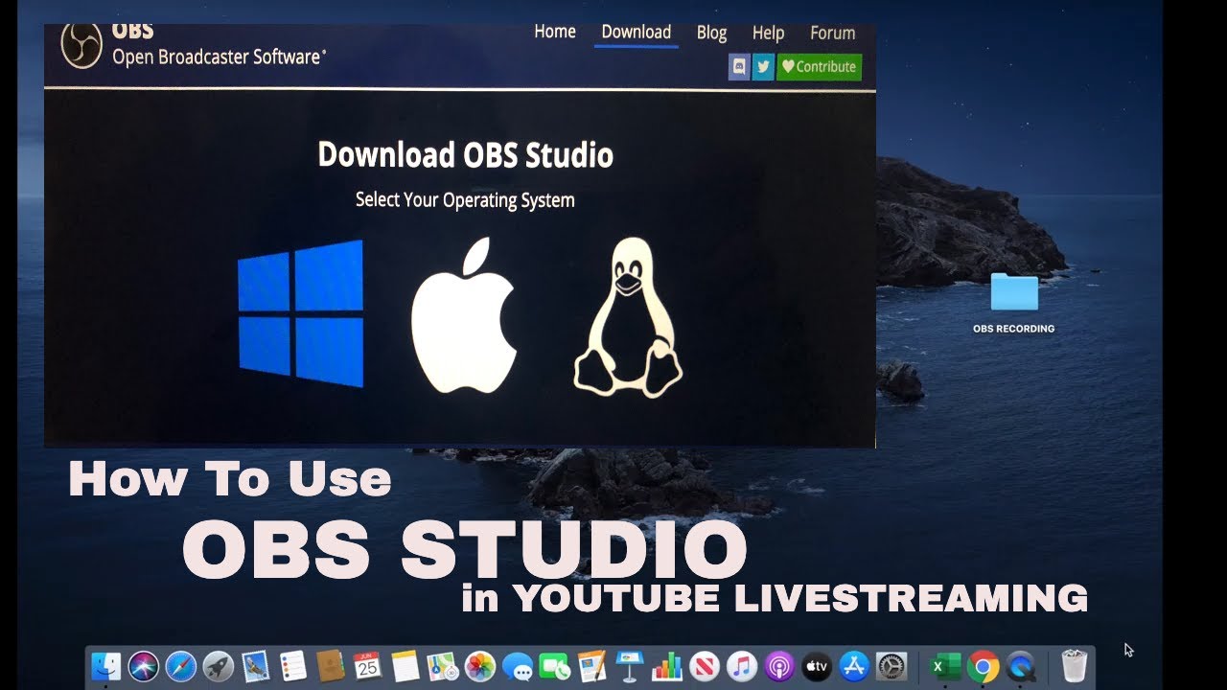The width and height of the screenshot is (1227, 690).
Task: Click the 'Select Your Operating System' text
Action: [x=465, y=200]
